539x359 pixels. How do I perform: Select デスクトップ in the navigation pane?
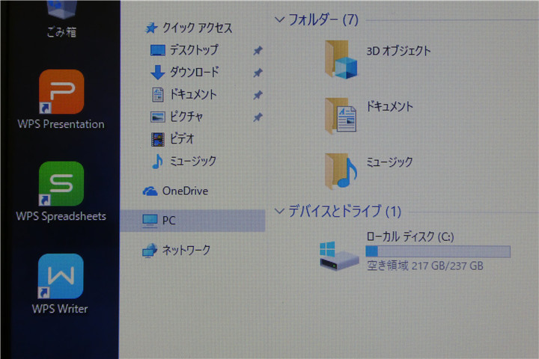point(194,50)
